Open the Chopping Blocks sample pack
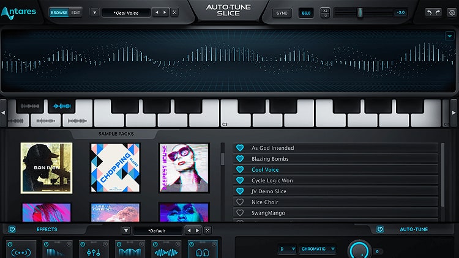The height and width of the screenshot is (258, 459). pos(115,168)
